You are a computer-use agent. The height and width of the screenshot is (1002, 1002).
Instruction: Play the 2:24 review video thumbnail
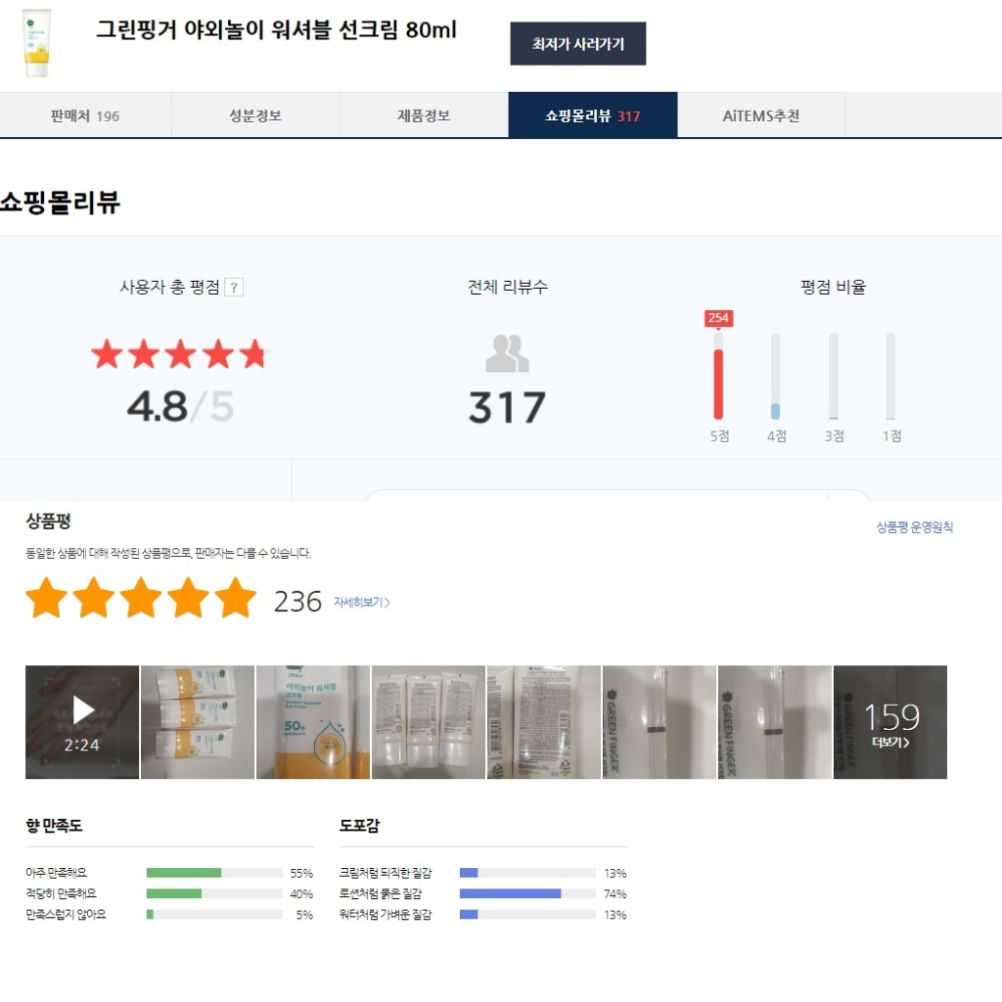tap(82, 722)
